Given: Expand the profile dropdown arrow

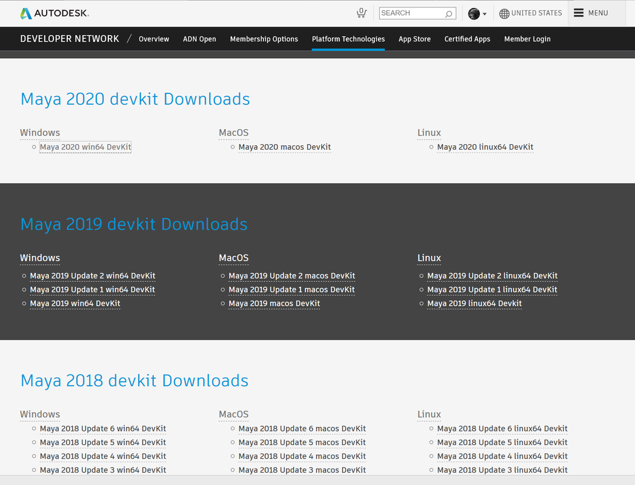Looking at the screenshot, I should [x=485, y=14].
